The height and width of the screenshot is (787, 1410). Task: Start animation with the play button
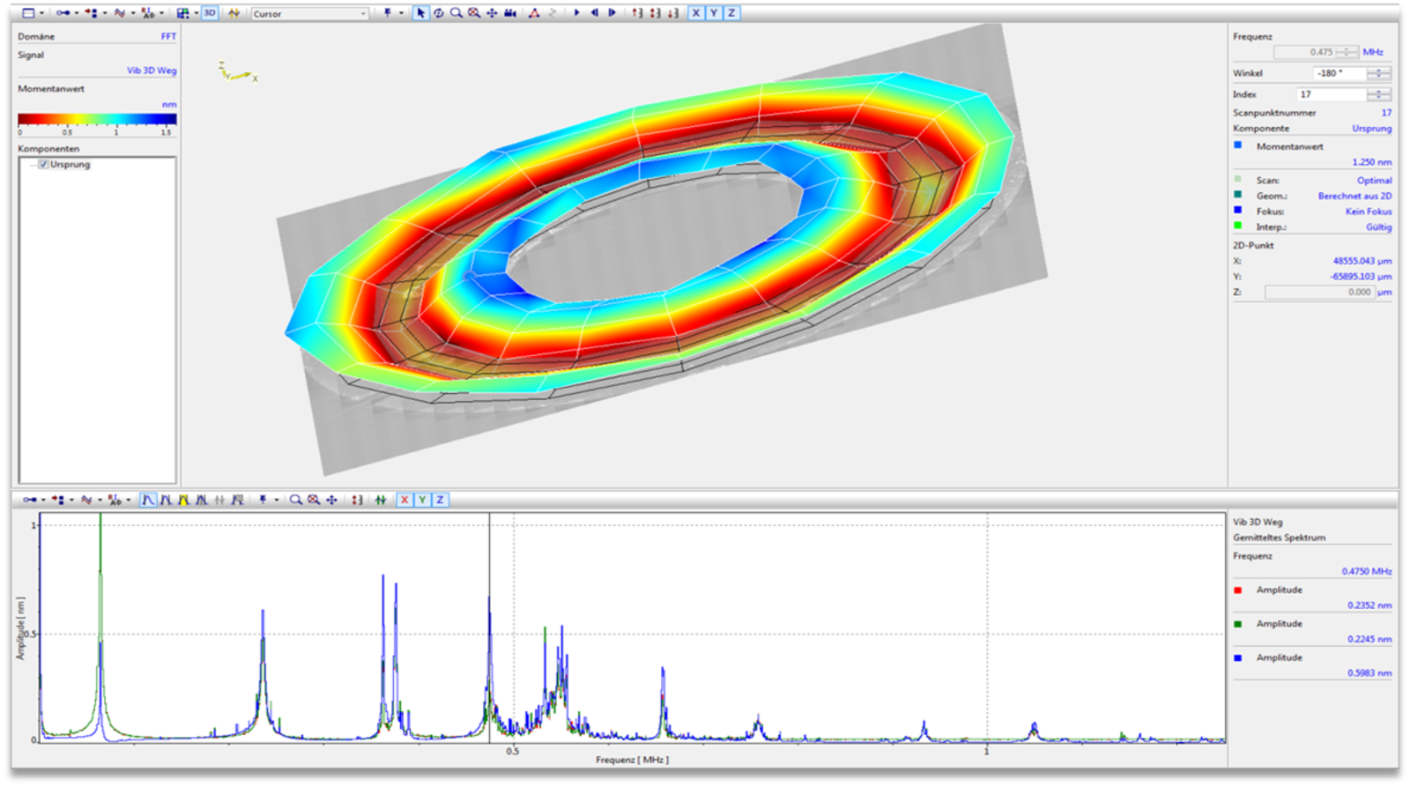(576, 13)
